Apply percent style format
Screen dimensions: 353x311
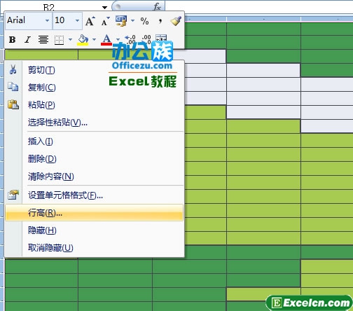pos(144,21)
